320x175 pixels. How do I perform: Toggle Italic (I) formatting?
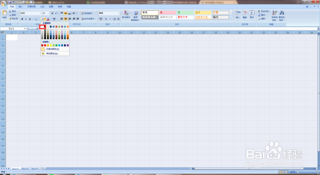coord(26,19)
